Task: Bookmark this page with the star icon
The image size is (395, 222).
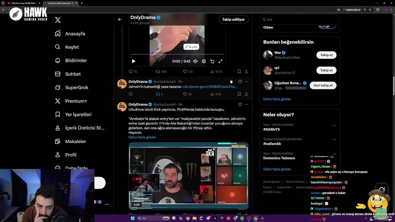Action: 370,10
